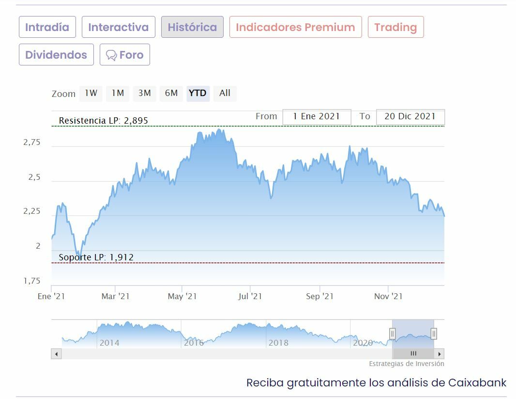Click the To date field
Image resolution: width=516 pixels, height=399 pixels.
410,116
